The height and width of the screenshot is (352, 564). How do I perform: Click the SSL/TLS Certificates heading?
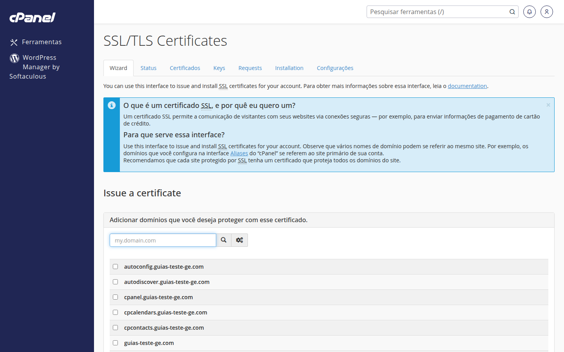pos(165,41)
